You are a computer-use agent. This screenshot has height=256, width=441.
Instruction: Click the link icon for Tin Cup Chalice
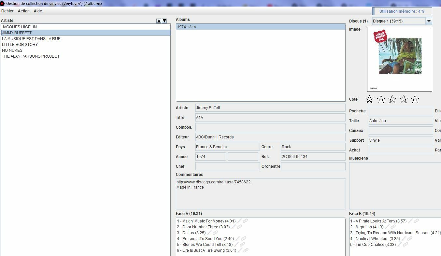click(405, 244)
